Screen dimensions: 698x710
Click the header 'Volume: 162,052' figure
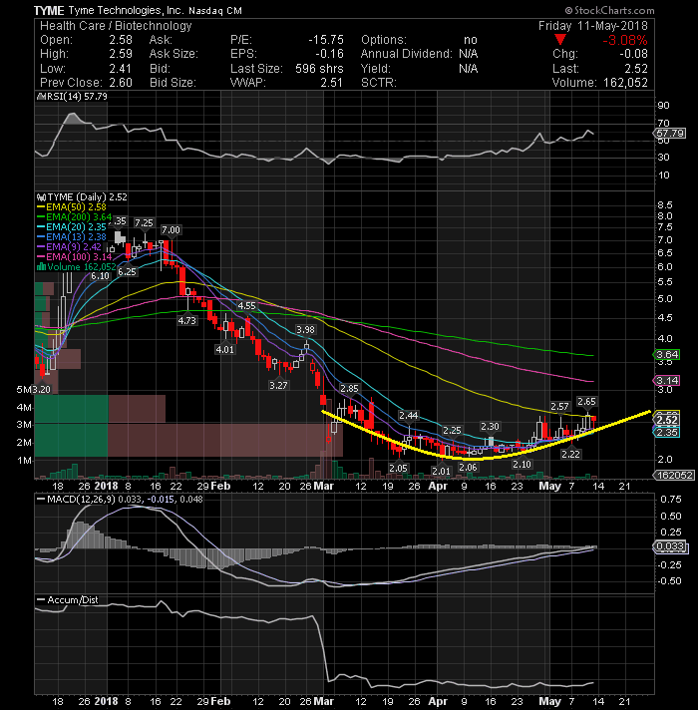[599, 83]
